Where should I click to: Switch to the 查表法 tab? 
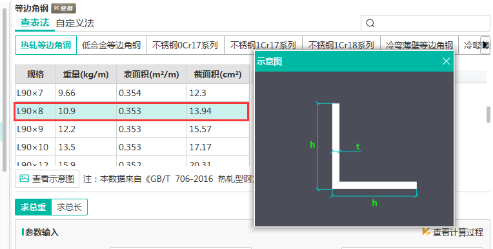pos(35,23)
